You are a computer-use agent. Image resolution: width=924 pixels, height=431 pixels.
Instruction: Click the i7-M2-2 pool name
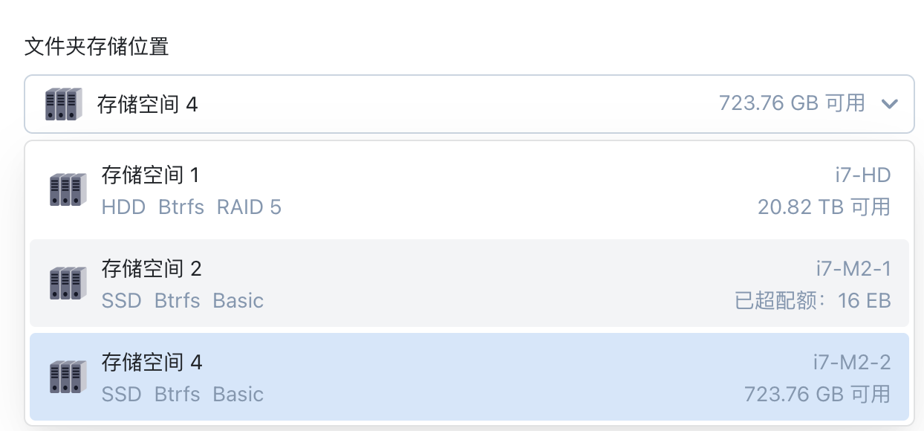pyautogui.click(x=852, y=362)
